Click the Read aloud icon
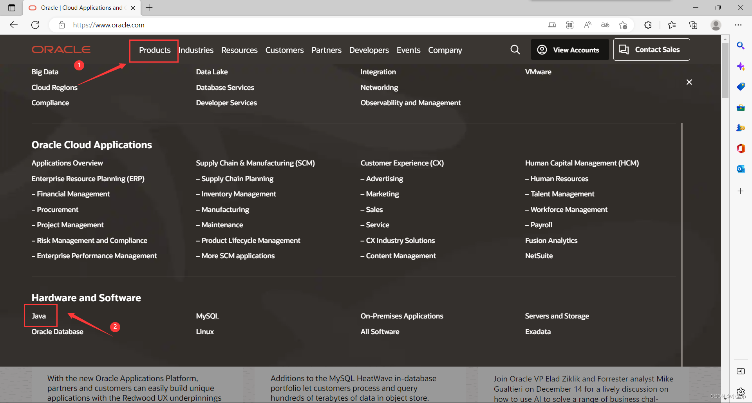 tap(587, 25)
